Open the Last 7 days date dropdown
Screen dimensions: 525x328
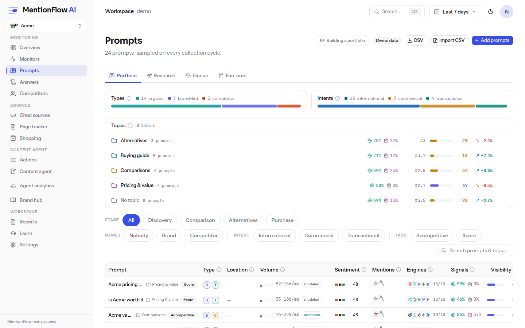(455, 12)
